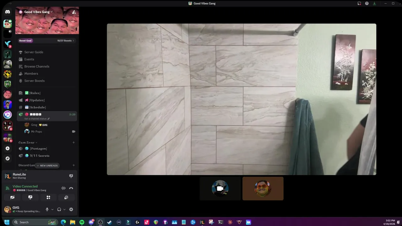The image size is (402, 226).
Task: Open headphone output options arrow
Action: click(x=64, y=209)
